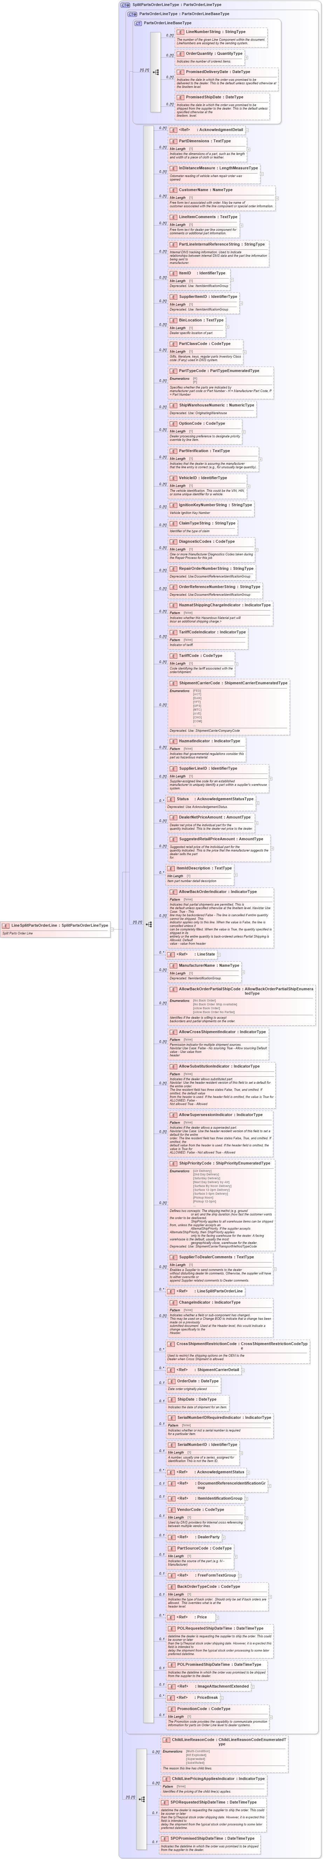The width and height of the screenshot is (323, 1859).
Task: Click the E icon of RepairOrderNumberString
Action: pos(174,568)
